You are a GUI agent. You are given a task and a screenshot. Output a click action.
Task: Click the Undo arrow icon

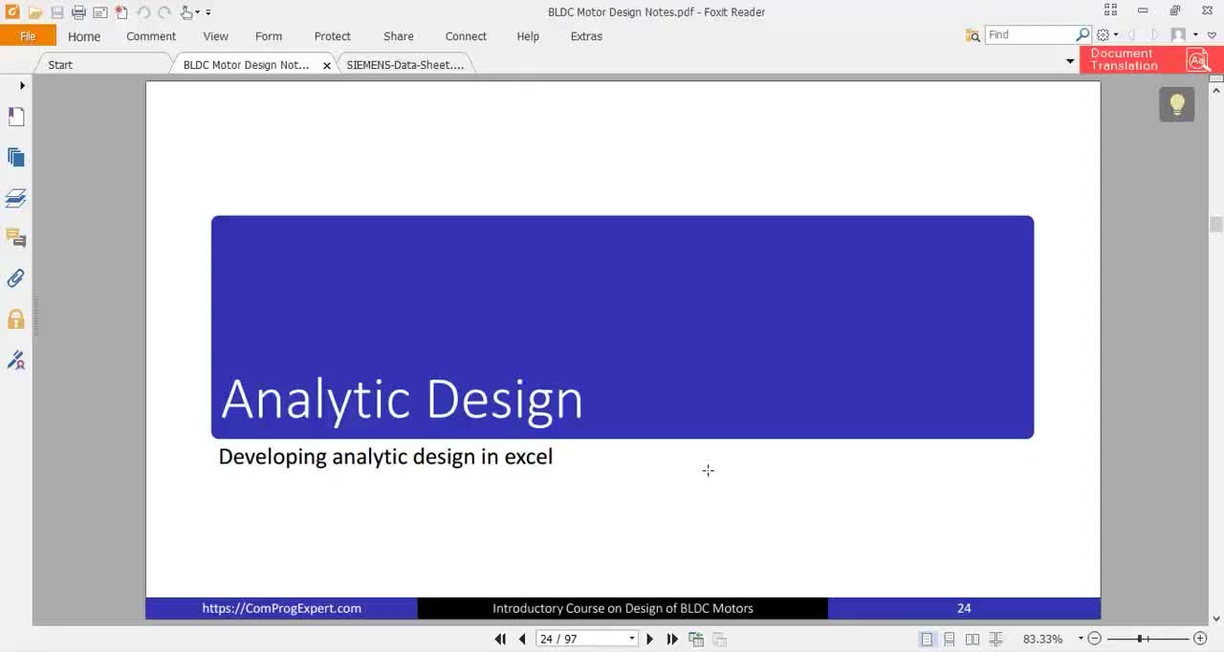[x=143, y=12]
